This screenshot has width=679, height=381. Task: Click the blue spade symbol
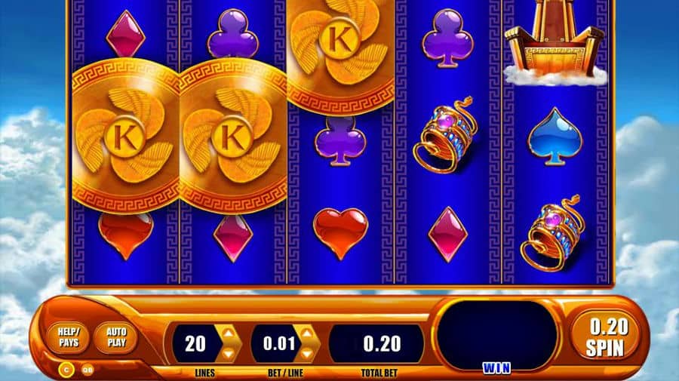point(555,137)
